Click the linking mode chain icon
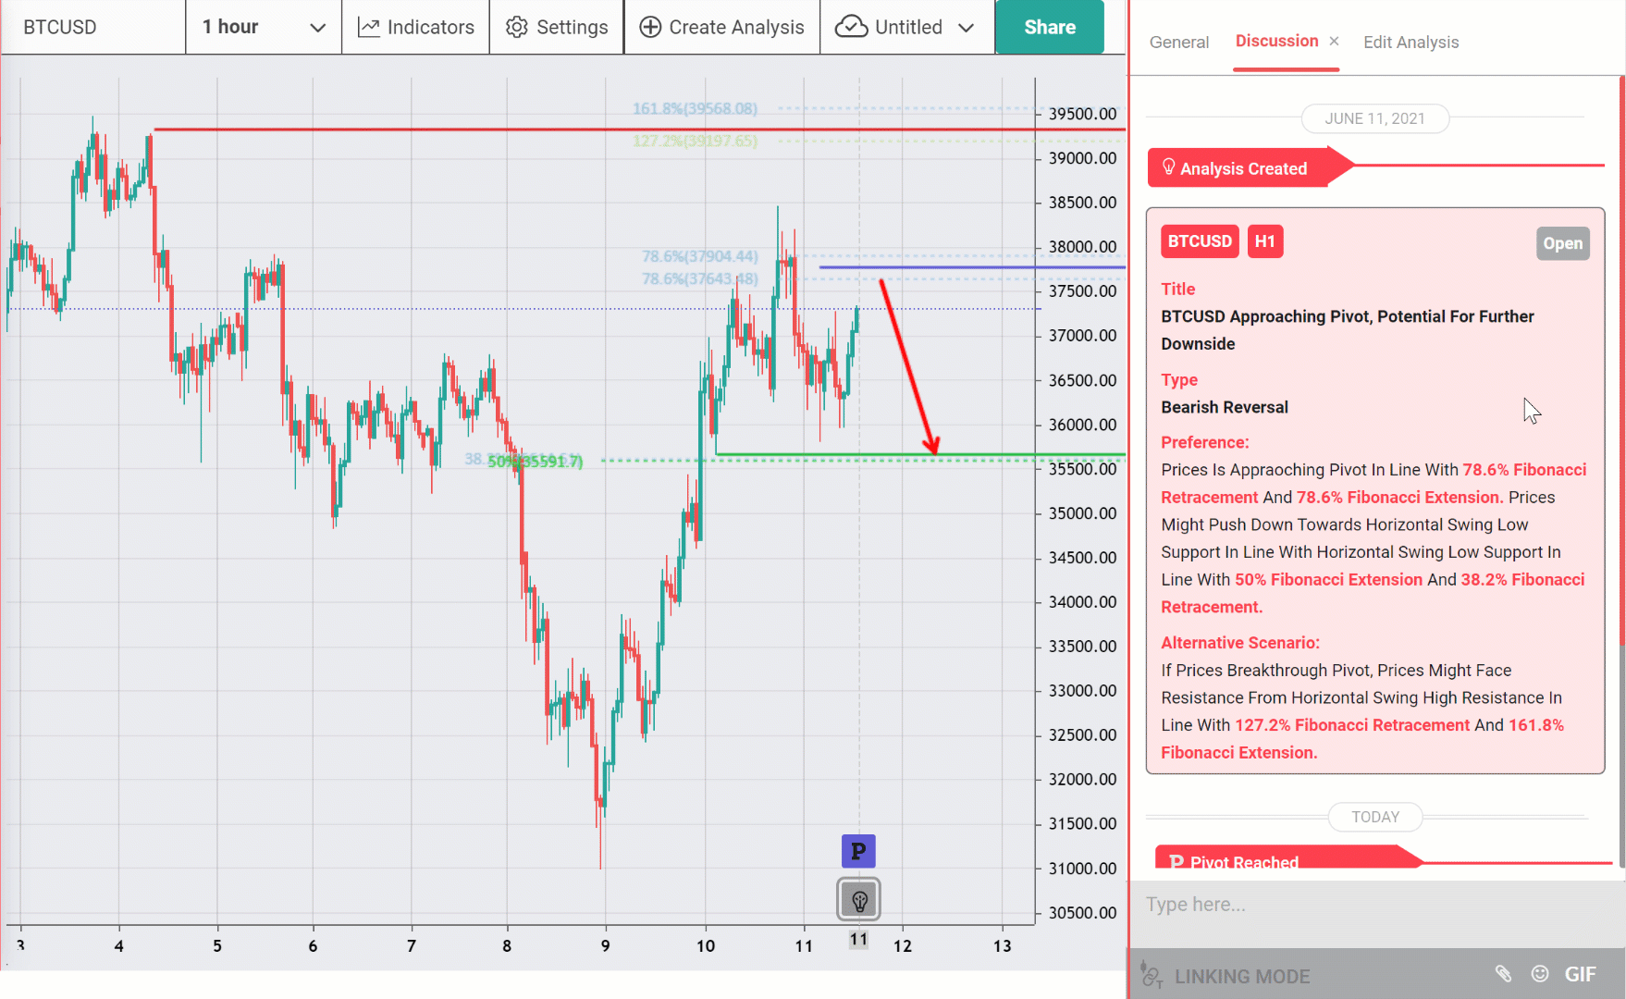 pos(1152,974)
